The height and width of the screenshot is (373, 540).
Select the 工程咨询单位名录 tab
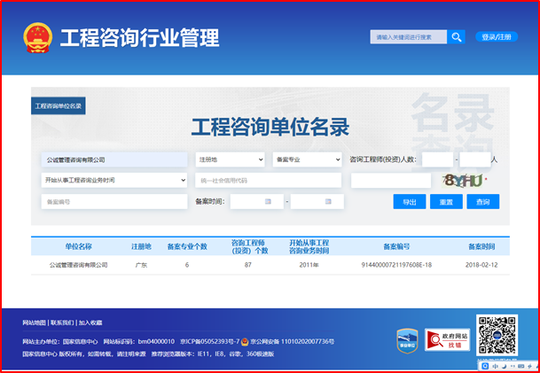(59, 106)
